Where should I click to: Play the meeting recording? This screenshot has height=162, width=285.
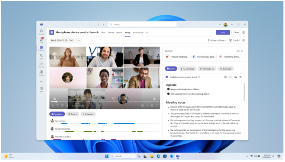coord(53,105)
